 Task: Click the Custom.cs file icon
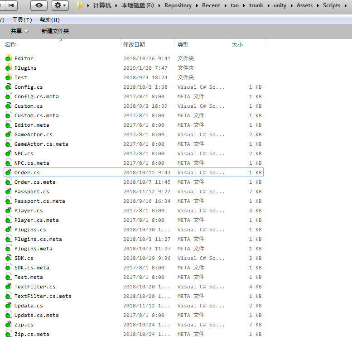pos(8,105)
